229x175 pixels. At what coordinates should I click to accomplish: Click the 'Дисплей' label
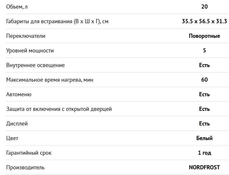click(x=17, y=124)
